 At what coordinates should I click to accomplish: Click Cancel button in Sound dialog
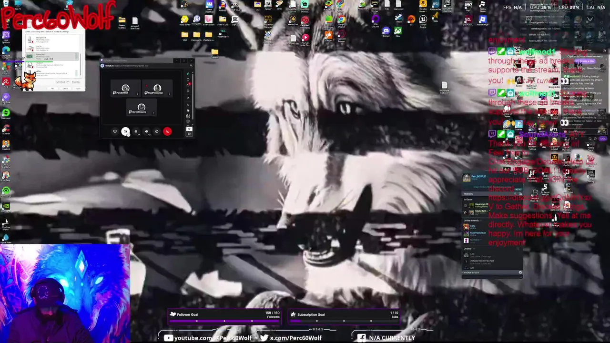click(x=65, y=89)
